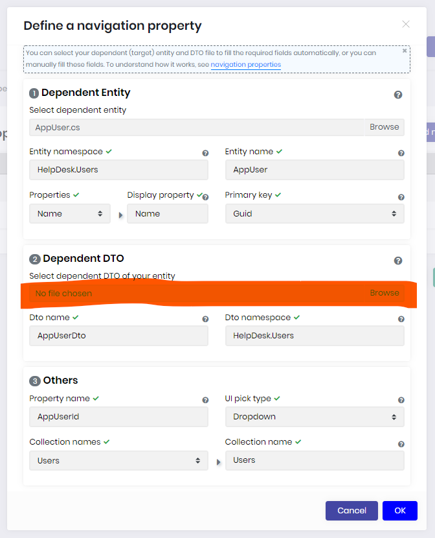Click help icon for Collection name
Viewport: 435px width, 538px height.
[401, 444]
